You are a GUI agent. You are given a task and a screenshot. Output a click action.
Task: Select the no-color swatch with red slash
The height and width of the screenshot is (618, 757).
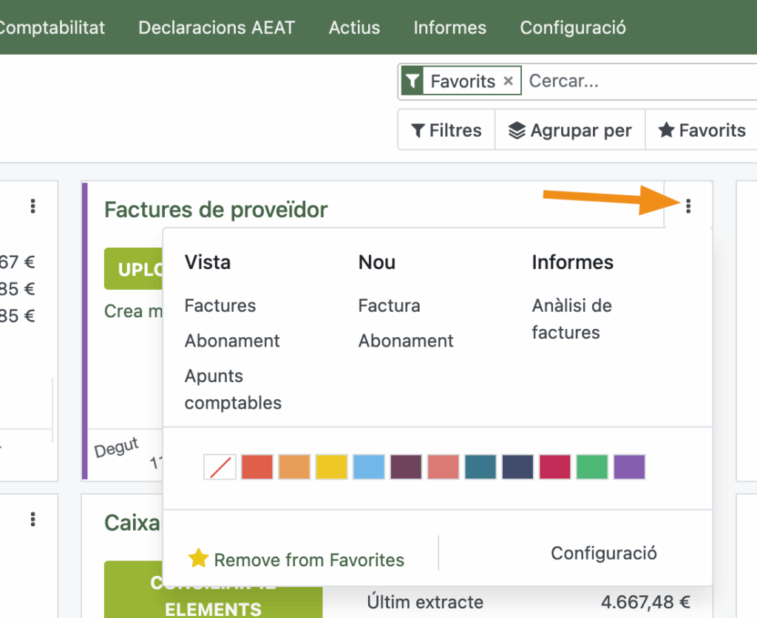point(220,467)
